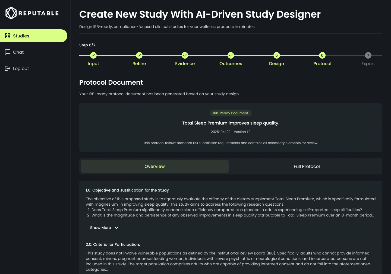The height and width of the screenshot is (274, 391).
Task: Select the Protocol step label
Action: (322, 63)
